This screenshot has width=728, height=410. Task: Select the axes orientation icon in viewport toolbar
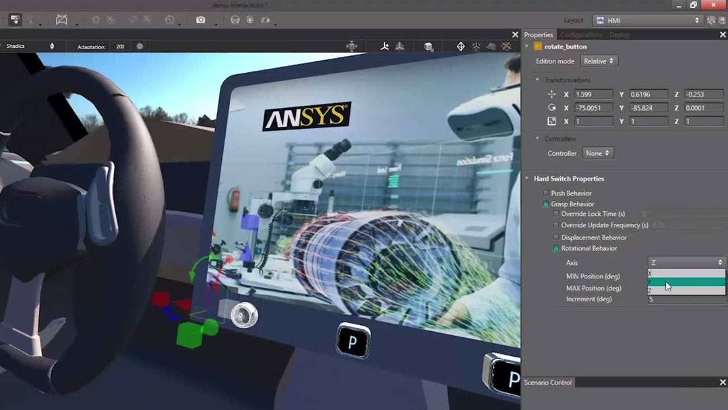coord(385,46)
